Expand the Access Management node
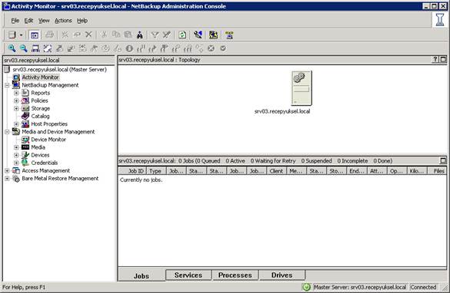450x293 pixels. [x=7, y=170]
